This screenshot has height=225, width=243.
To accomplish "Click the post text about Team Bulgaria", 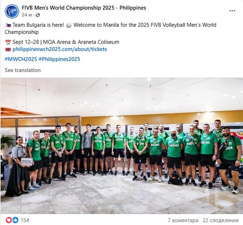I will click(110, 28).
